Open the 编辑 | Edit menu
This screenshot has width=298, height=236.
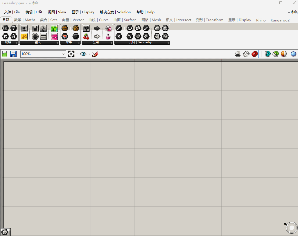coord(34,12)
